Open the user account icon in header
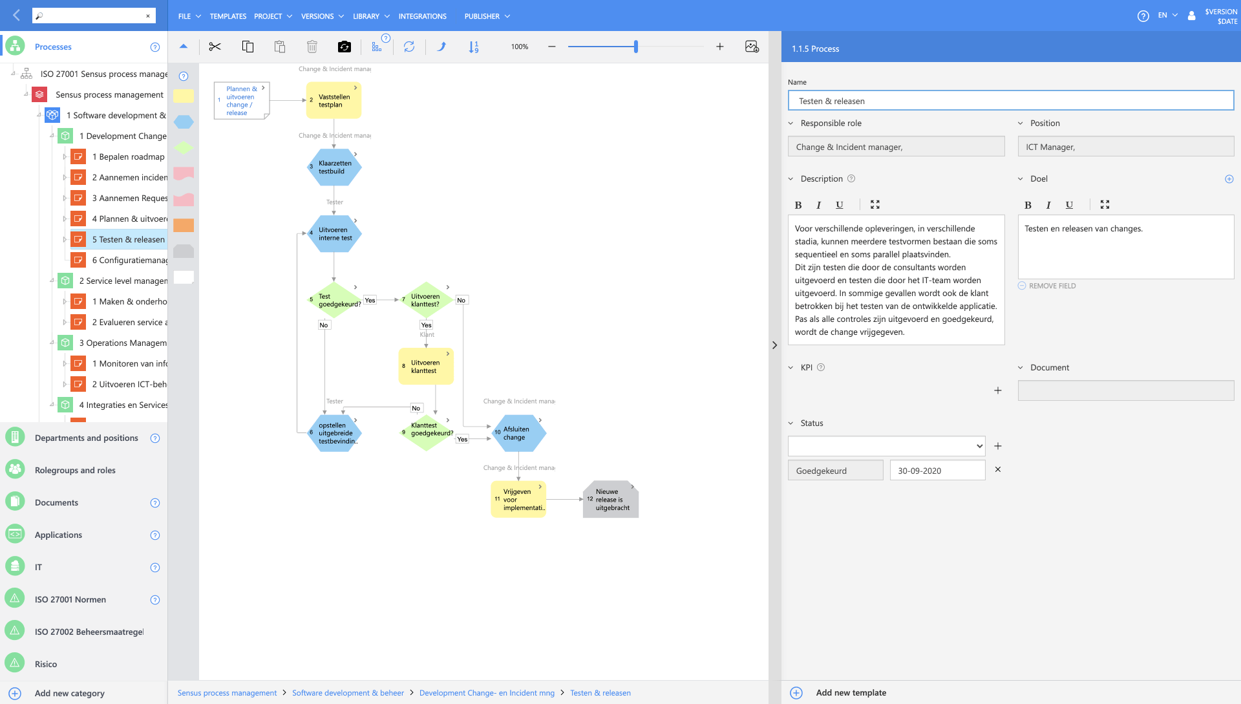1241x704 pixels. [1191, 16]
